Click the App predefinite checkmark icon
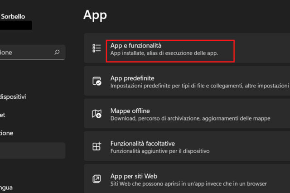The height and width of the screenshot is (193, 290). 97,82
